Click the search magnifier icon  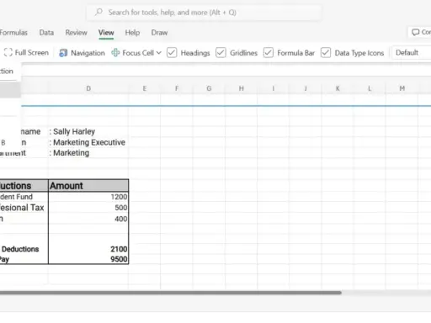point(98,12)
